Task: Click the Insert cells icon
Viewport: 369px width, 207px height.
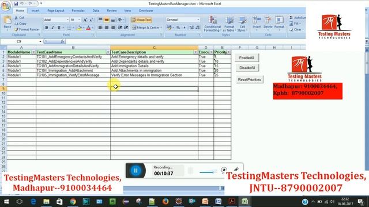Action: tap(257, 20)
